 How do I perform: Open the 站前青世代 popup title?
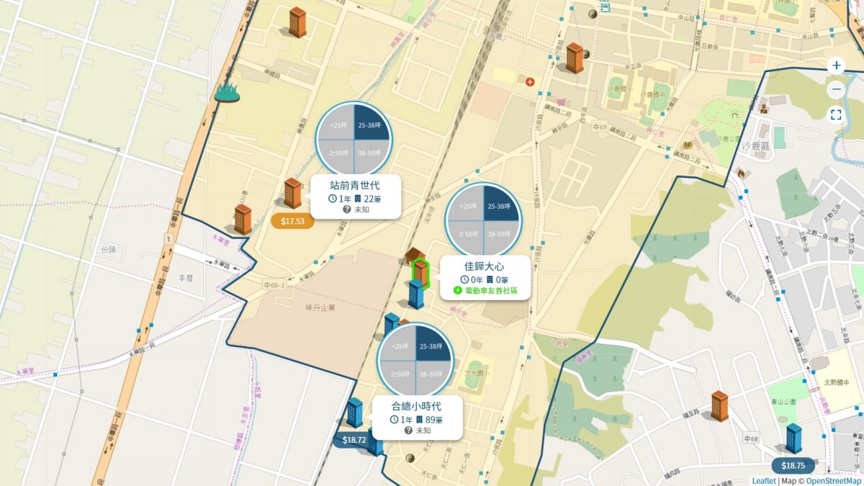354,186
